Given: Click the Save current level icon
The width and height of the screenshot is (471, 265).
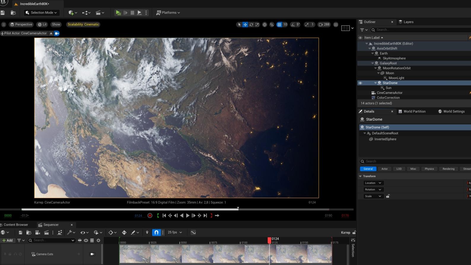Looking at the screenshot, I should [3, 12].
